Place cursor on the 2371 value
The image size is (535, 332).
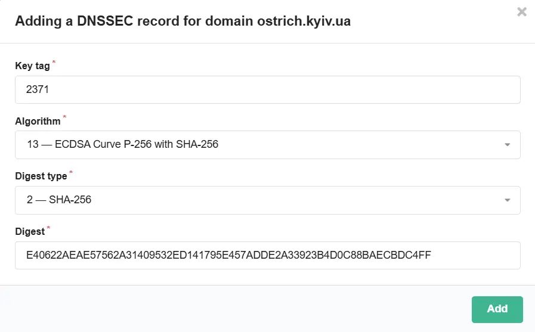[38, 89]
